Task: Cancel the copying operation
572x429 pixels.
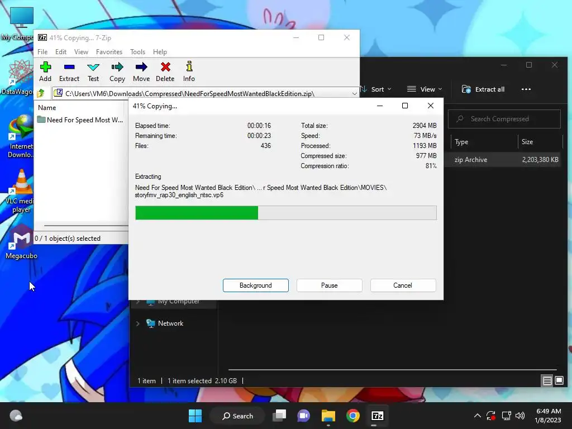Action: tap(403, 285)
